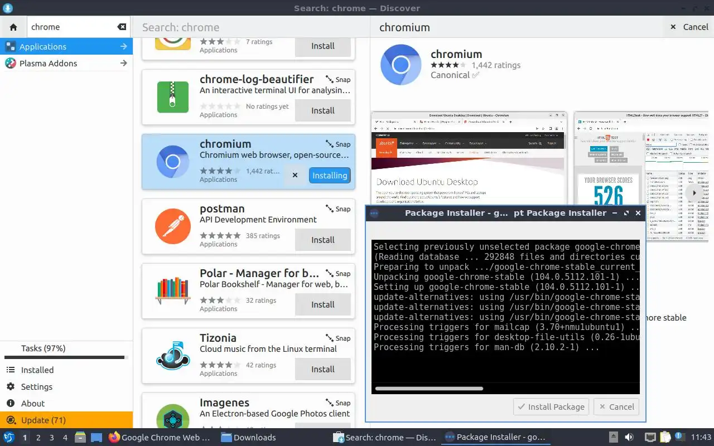This screenshot has width=714, height=446.
Task: Click the chromium icon in results list
Action: [x=172, y=162]
